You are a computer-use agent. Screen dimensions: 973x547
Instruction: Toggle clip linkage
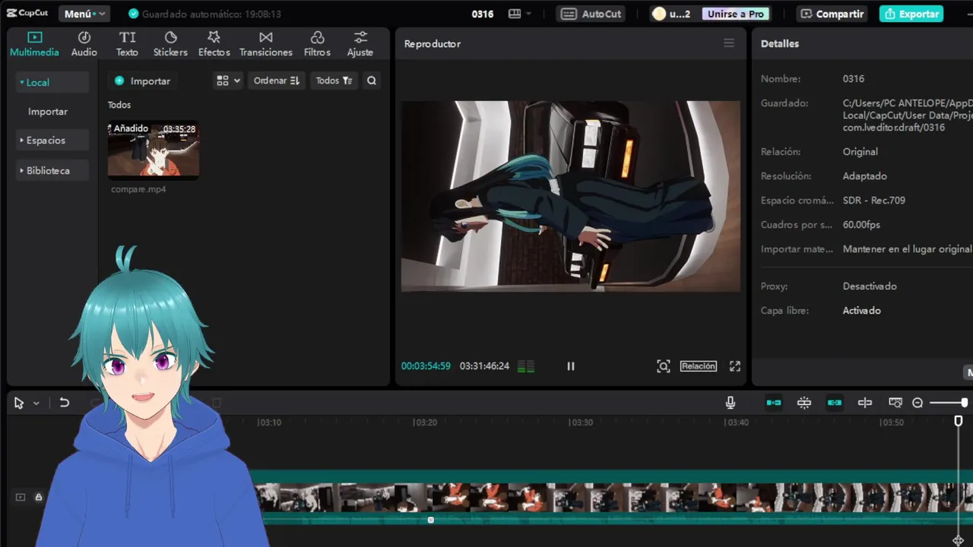point(835,403)
